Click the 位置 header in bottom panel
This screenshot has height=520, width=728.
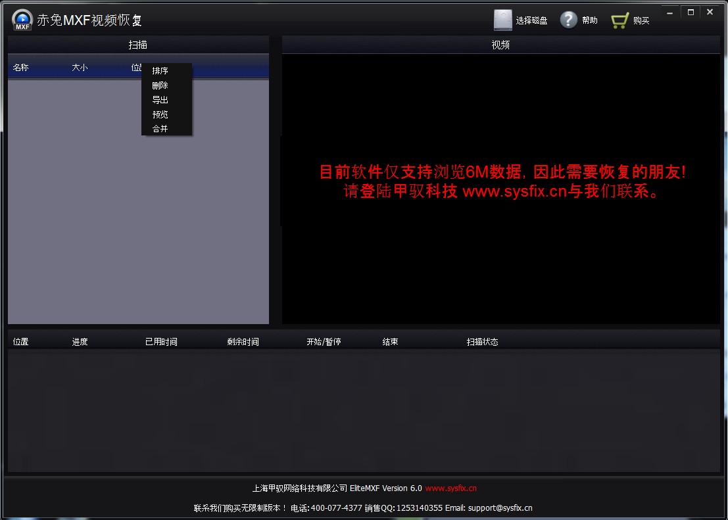[21, 342]
